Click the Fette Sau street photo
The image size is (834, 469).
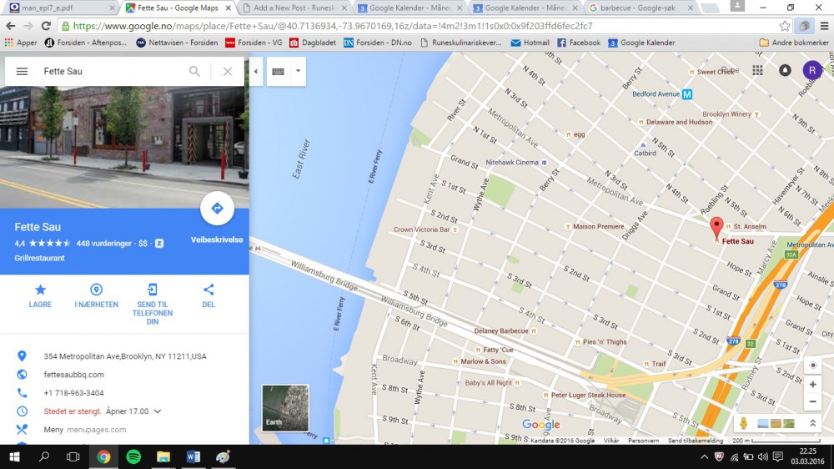click(124, 148)
